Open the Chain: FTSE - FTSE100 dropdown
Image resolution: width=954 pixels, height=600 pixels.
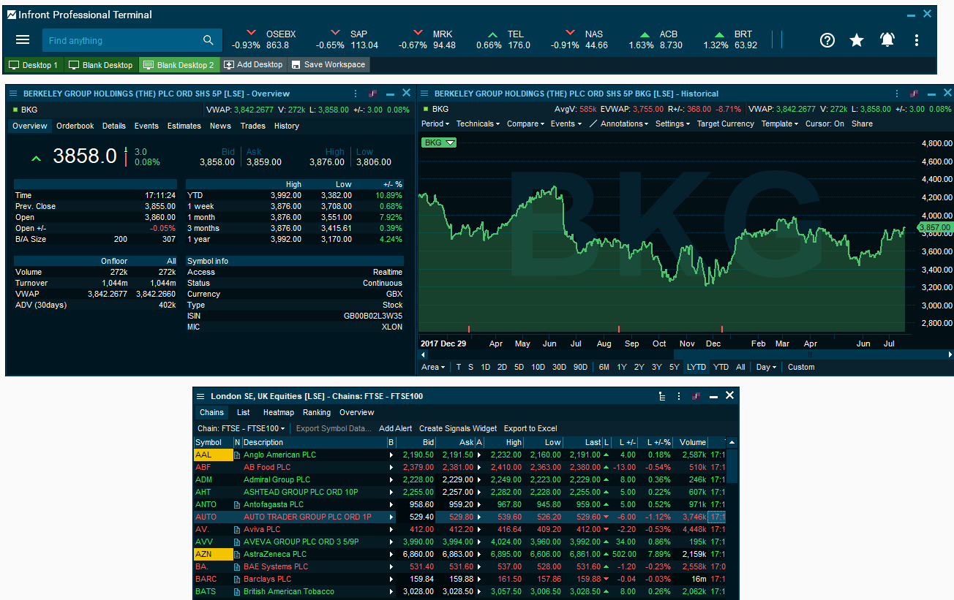click(x=241, y=428)
